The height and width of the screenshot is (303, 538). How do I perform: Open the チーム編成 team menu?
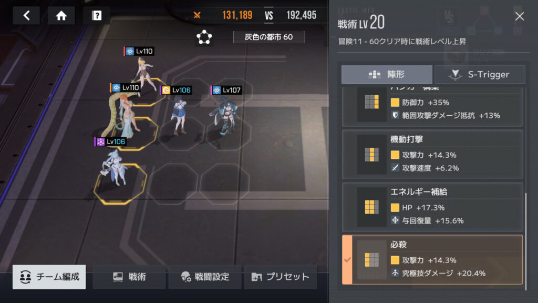(49, 277)
